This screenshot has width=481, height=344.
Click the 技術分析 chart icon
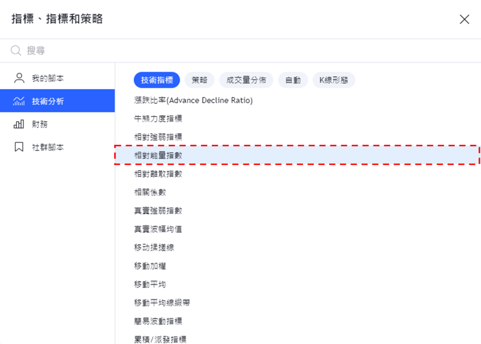[x=19, y=101]
